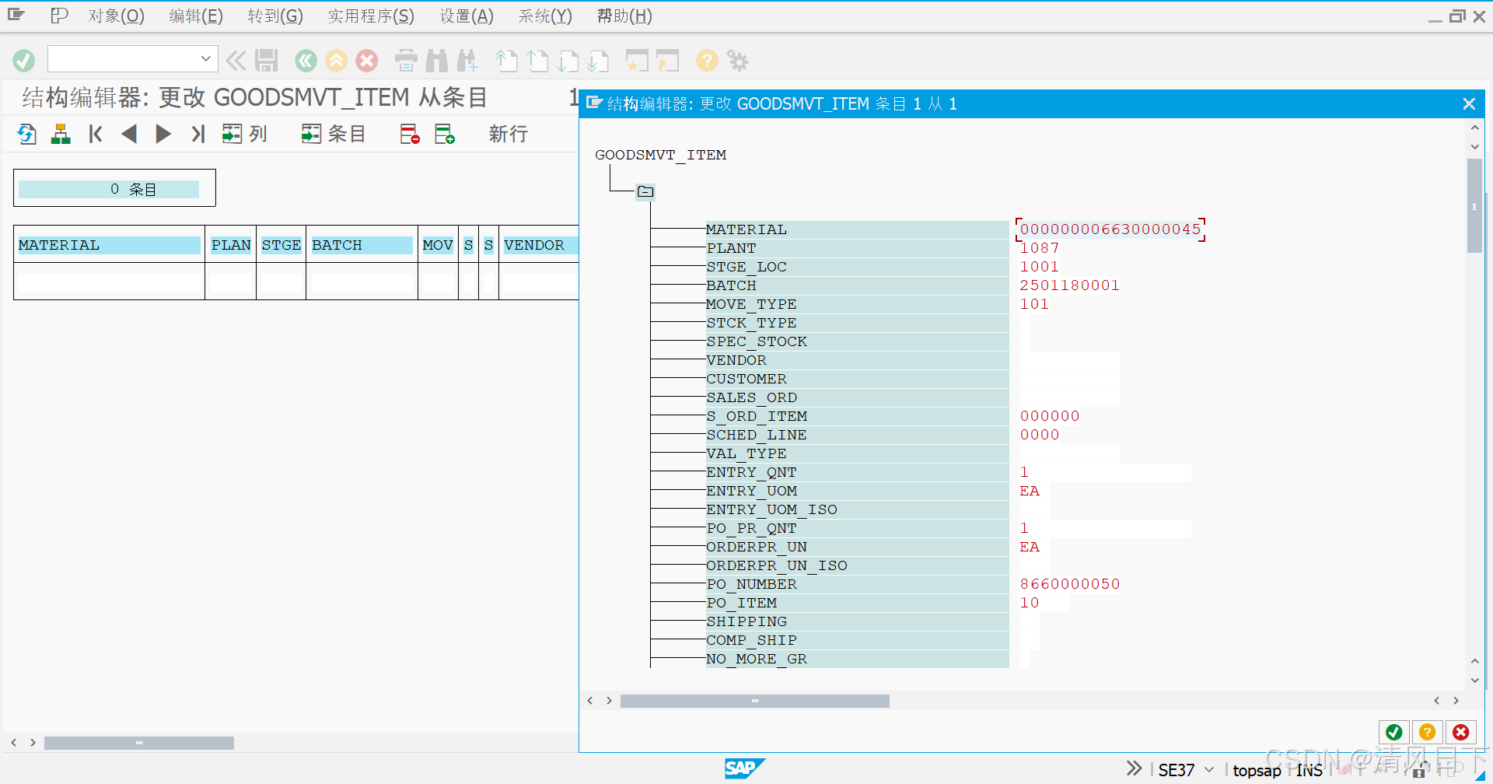Viewport: 1493px width, 784px height.
Task: Click the green Back arrow icon
Action: point(305,61)
